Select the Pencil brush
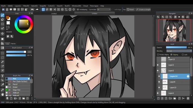Image resolution: width=193 pixels, height=108 pixels. [18, 84]
